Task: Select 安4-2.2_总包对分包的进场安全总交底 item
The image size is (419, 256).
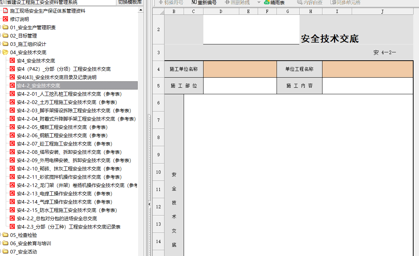Action: coord(57,218)
